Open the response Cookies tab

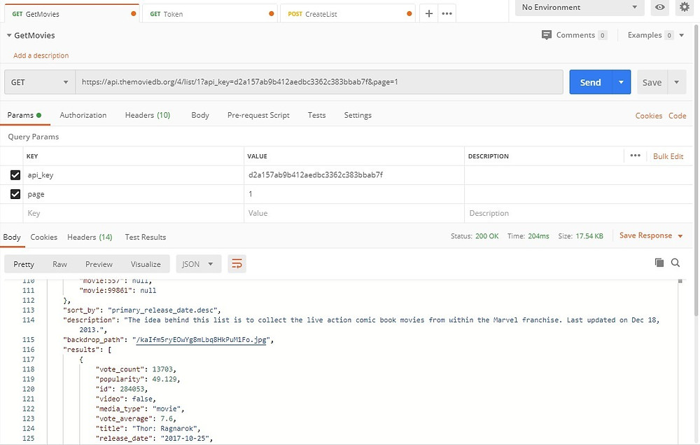[x=43, y=237]
